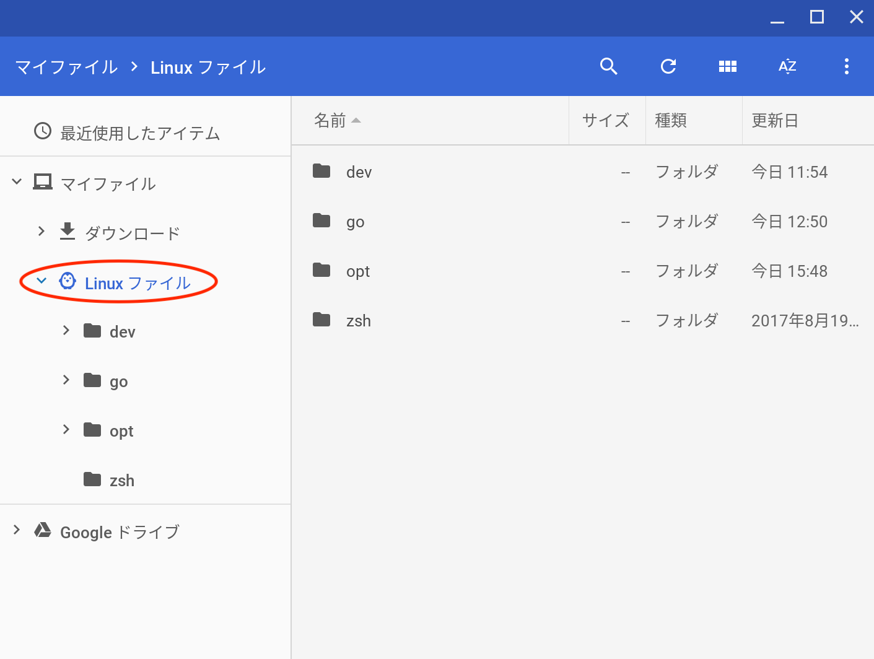Open the search magnifier in the toolbar
874x659 pixels.
pyautogui.click(x=609, y=66)
